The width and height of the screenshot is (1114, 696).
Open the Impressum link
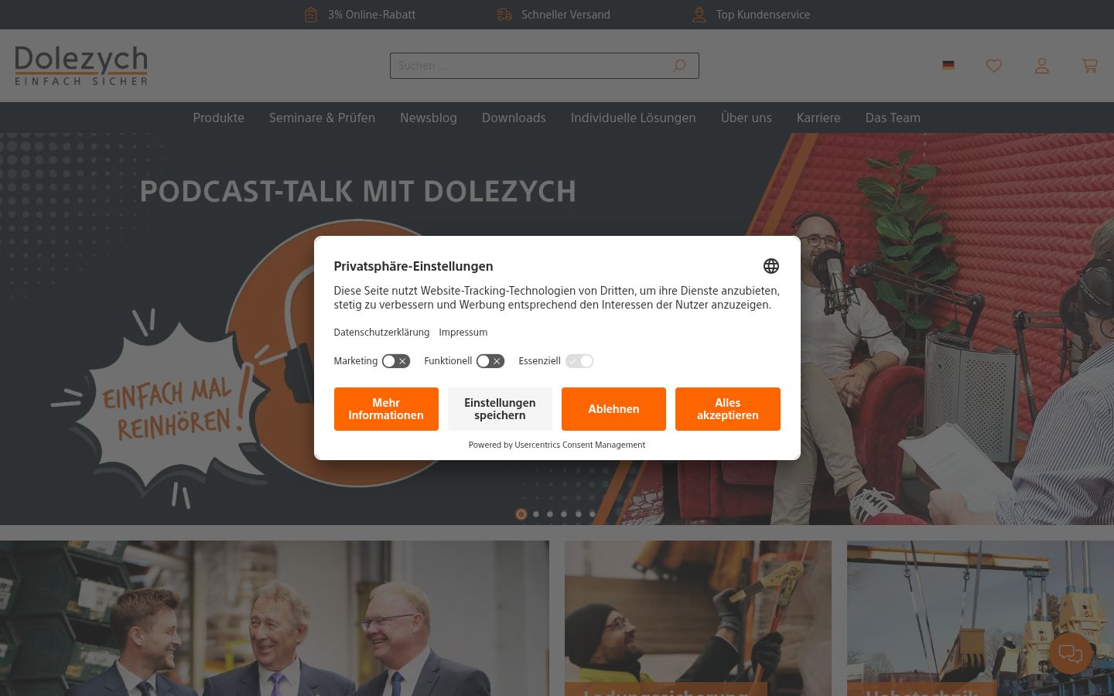click(463, 333)
